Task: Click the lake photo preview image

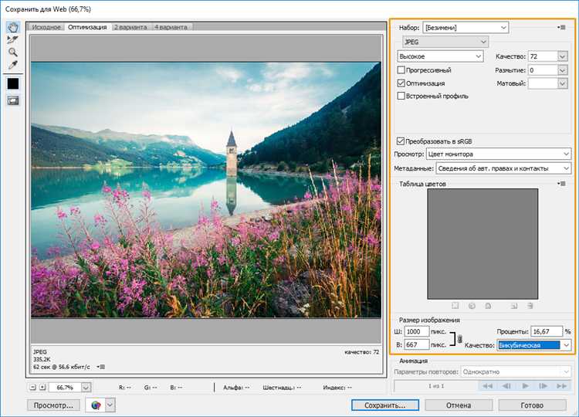Action: click(206, 190)
